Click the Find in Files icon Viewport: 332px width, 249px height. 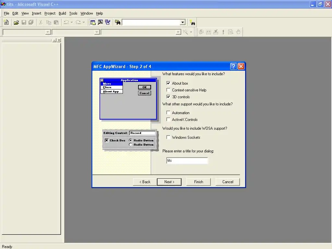tap(118, 22)
